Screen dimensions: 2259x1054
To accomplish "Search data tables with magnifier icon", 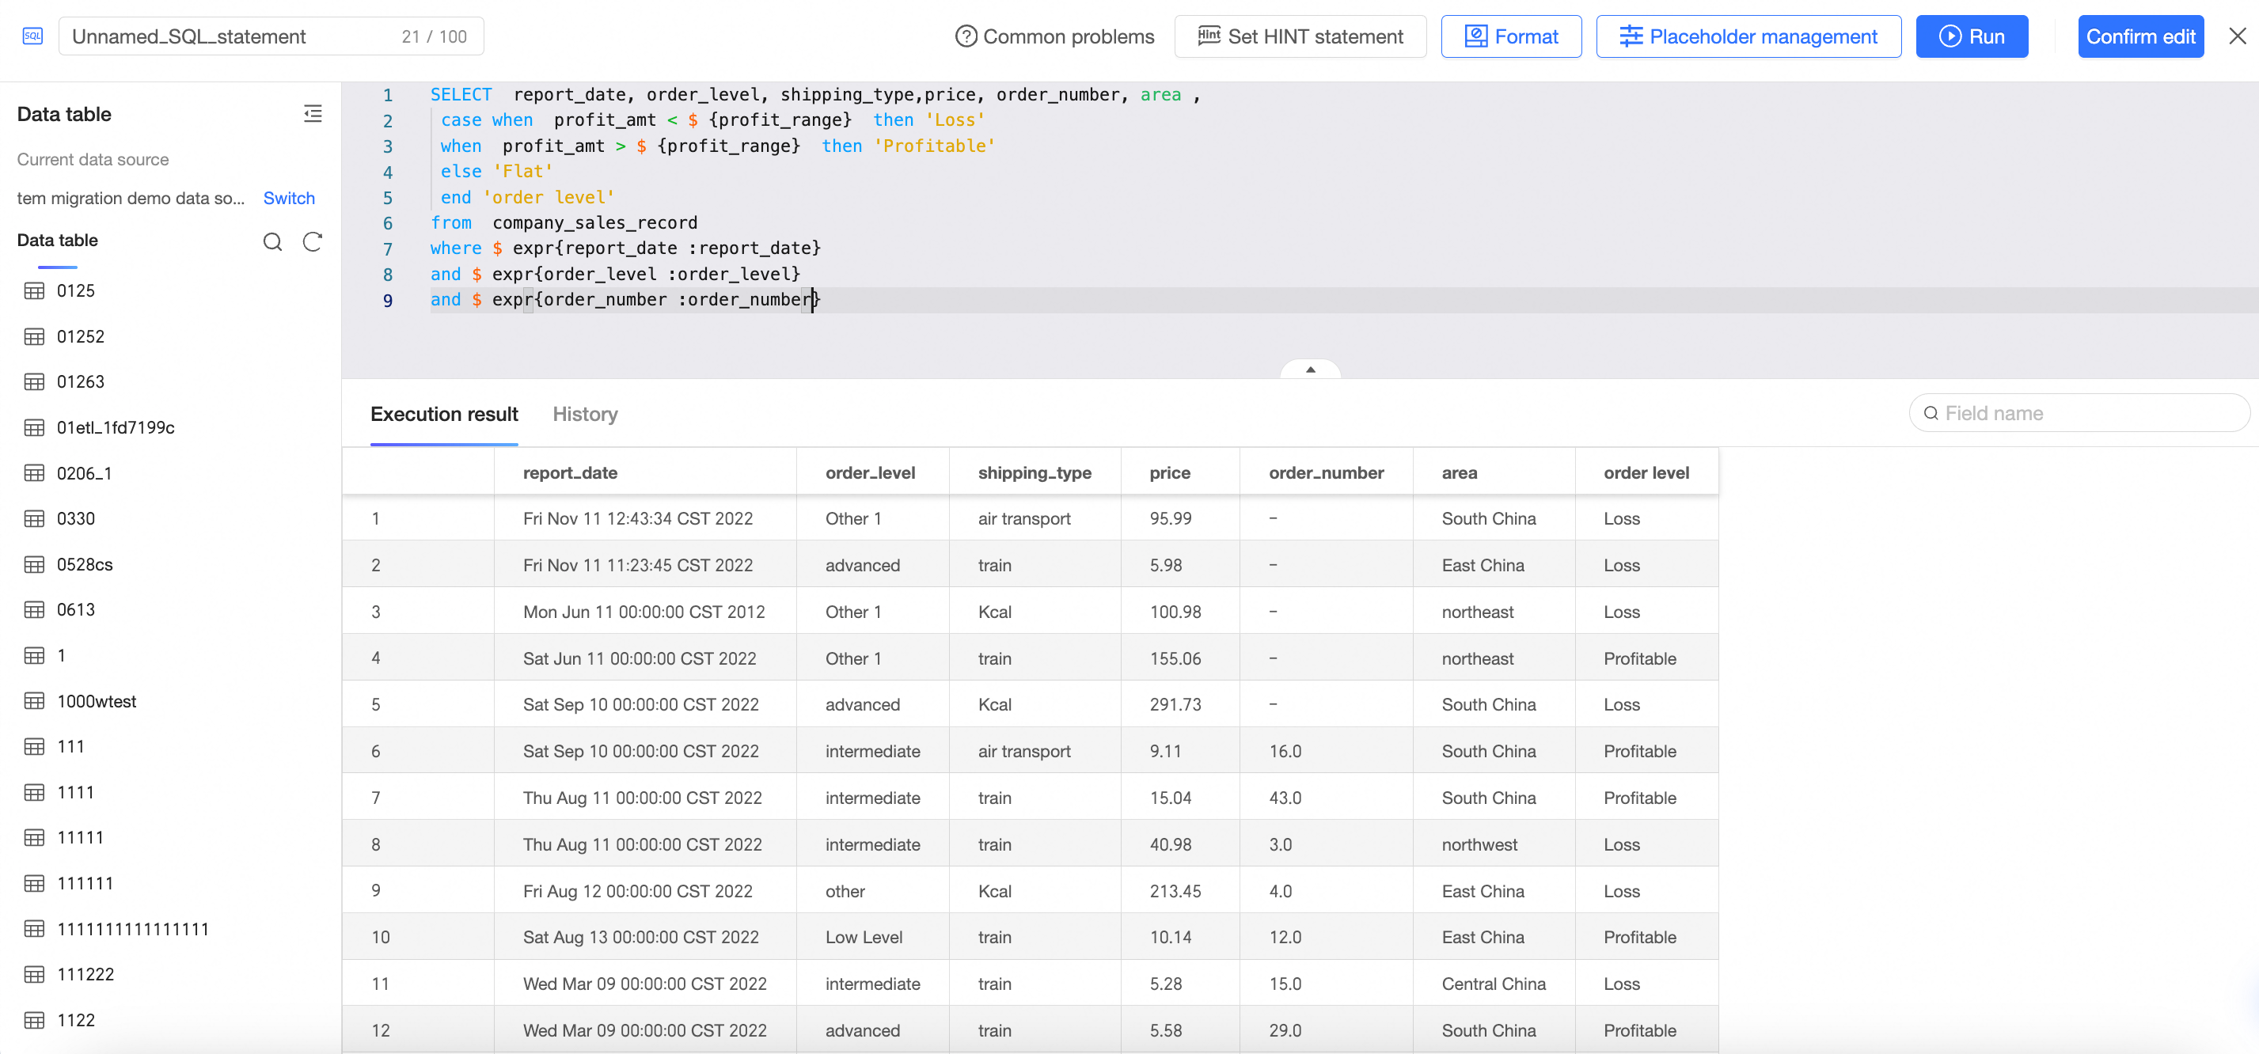I will point(273,241).
